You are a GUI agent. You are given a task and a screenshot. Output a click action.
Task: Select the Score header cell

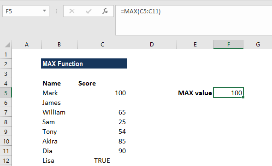pos(102,83)
